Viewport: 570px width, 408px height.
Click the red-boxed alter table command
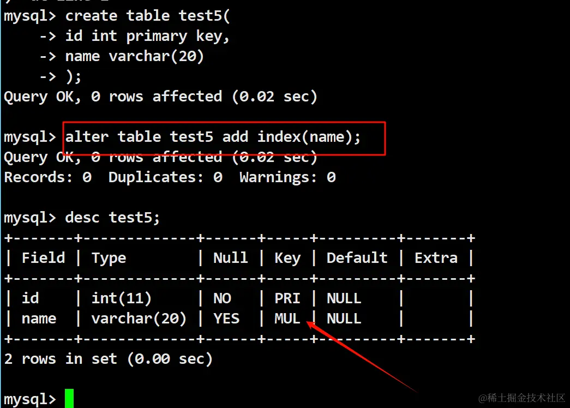213,137
